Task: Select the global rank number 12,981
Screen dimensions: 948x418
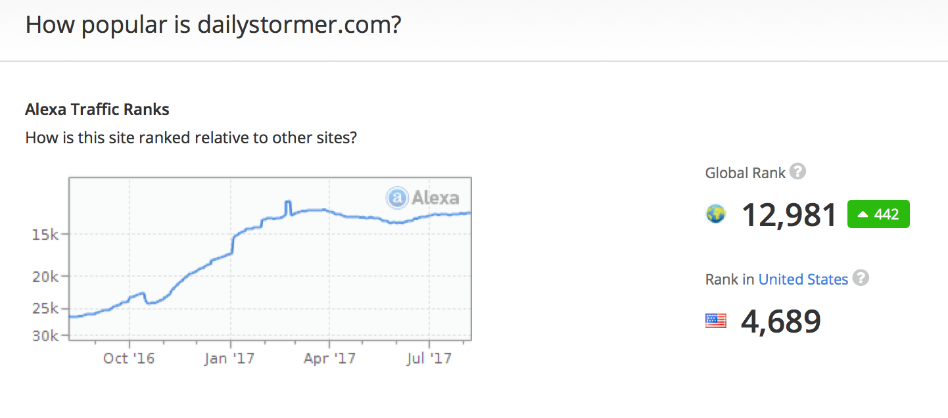Action: [x=789, y=215]
